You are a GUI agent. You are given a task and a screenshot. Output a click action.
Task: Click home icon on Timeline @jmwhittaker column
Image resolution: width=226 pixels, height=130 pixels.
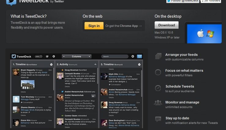[51, 64]
